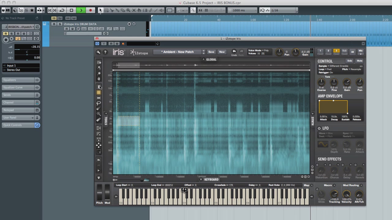Toggle the Iris plugin power bypass button
Image resolution: width=392 pixels, height=220 pixels.
97,44
